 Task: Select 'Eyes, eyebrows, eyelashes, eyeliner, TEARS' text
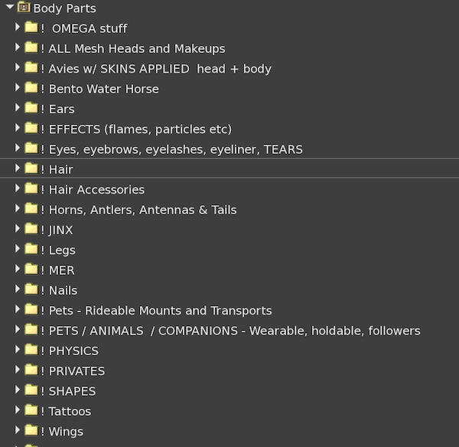point(176,150)
